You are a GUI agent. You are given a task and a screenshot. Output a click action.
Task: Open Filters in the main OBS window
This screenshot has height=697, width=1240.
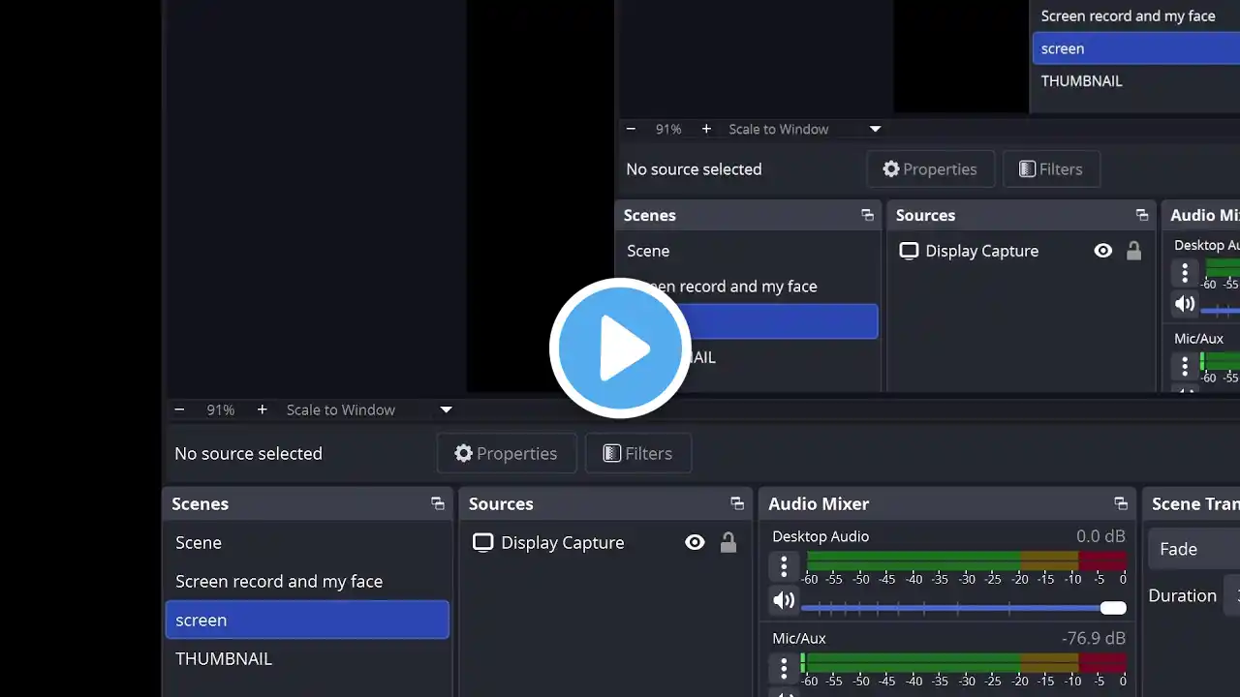point(638,453)
